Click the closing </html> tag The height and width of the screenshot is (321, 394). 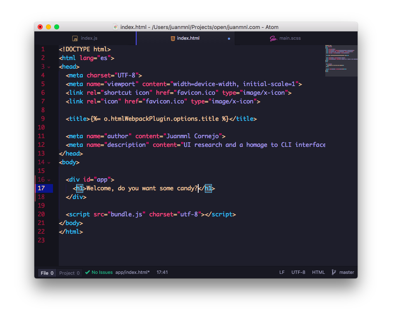pos(71,232)
